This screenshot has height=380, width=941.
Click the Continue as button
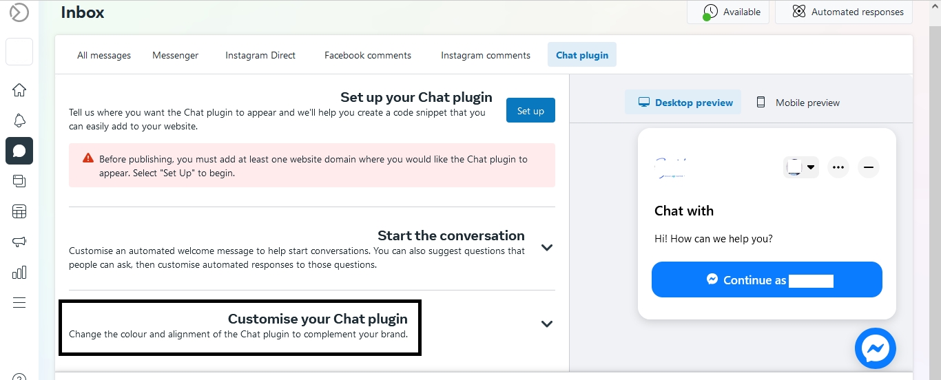[767, 280]
